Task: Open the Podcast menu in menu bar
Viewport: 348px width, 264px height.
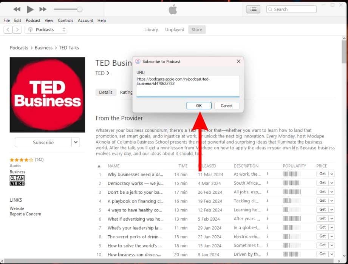Action: coord(33,20)
